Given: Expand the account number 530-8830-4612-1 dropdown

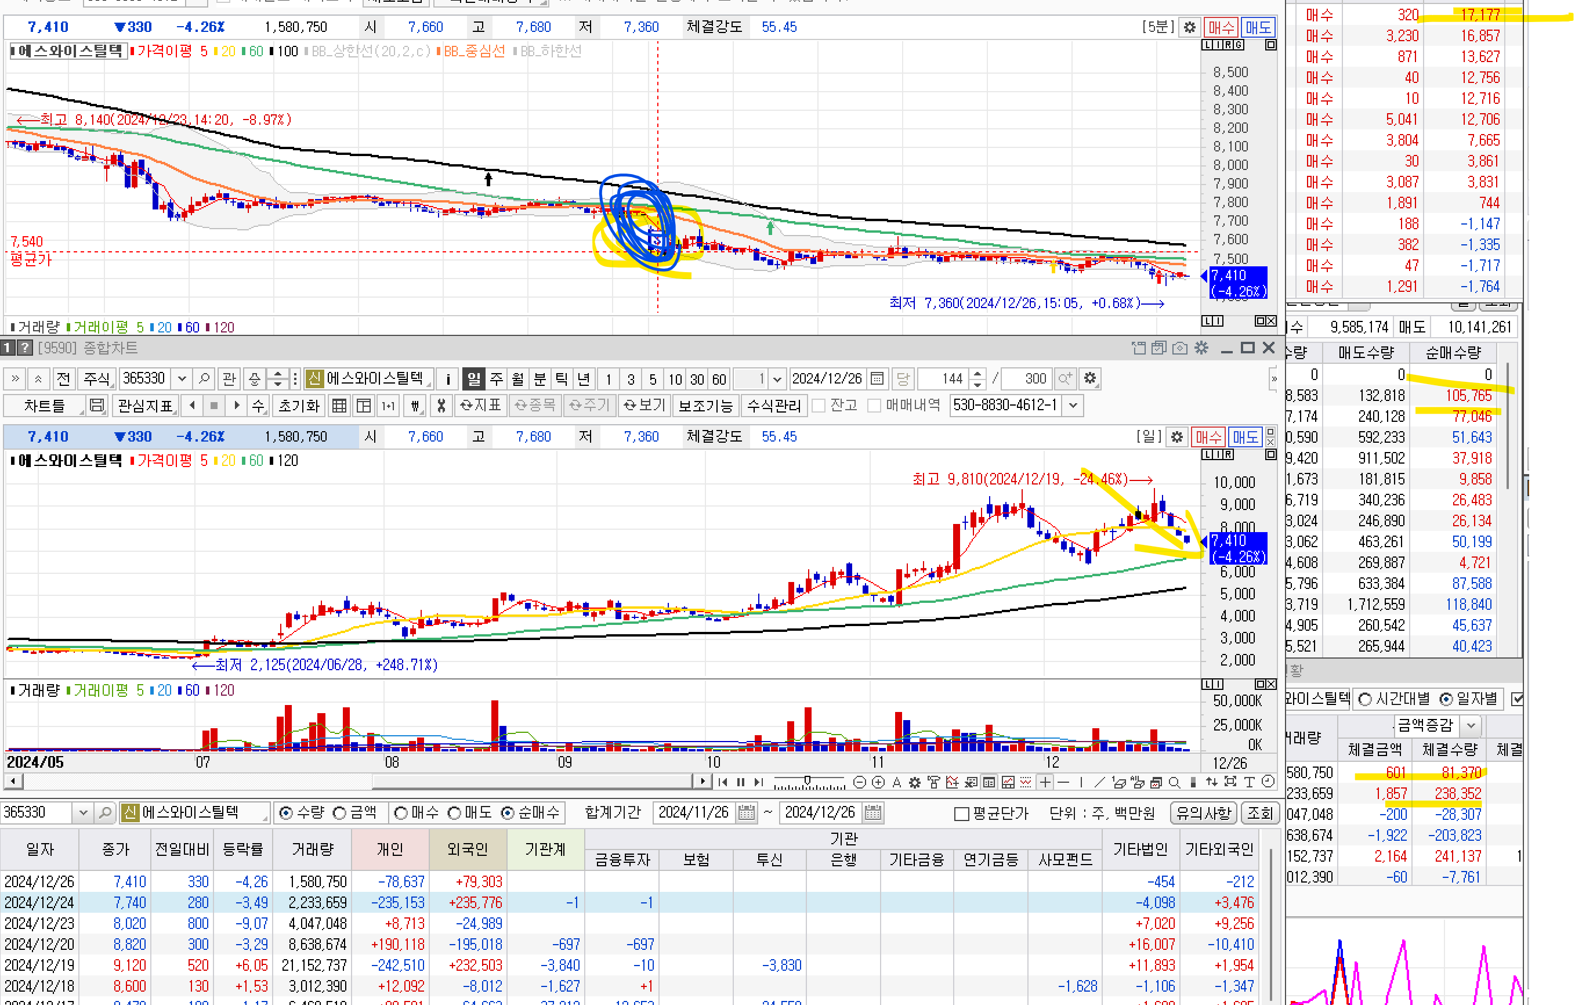Looking at the screenshot, I should tap(1073, 406).
